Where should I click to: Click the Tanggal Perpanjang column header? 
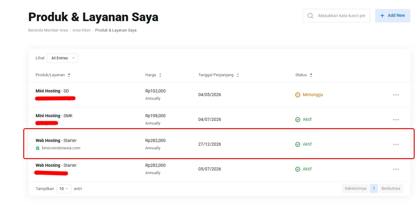pos(216,75)
